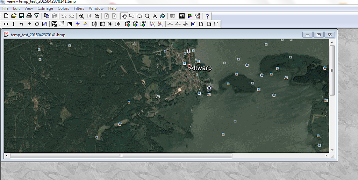Click the four-arrows black square icon

[x=54, y=24]
